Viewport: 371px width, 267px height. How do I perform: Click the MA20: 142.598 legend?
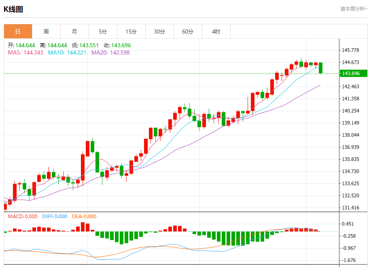point(110,53)
